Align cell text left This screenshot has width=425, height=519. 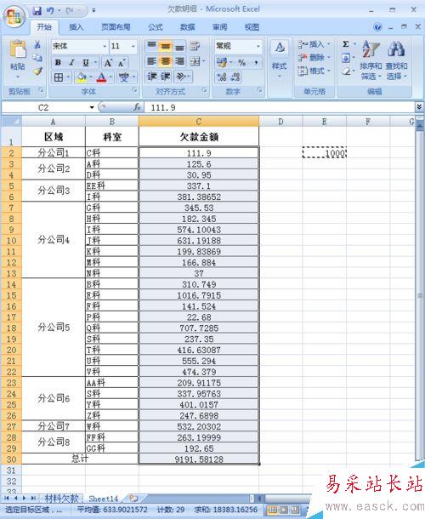151,61
